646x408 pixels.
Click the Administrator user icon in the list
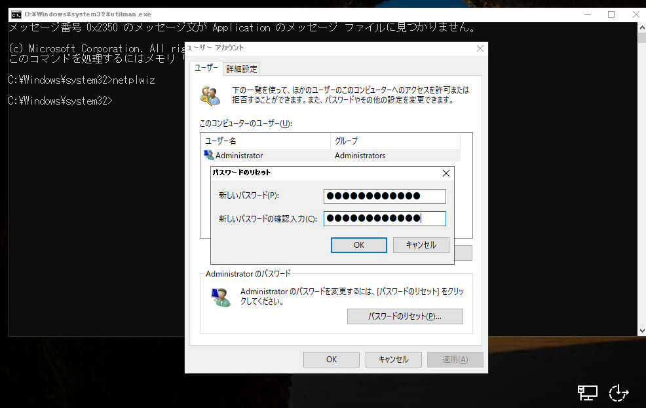pyautogui.click(x=209, y=155)
